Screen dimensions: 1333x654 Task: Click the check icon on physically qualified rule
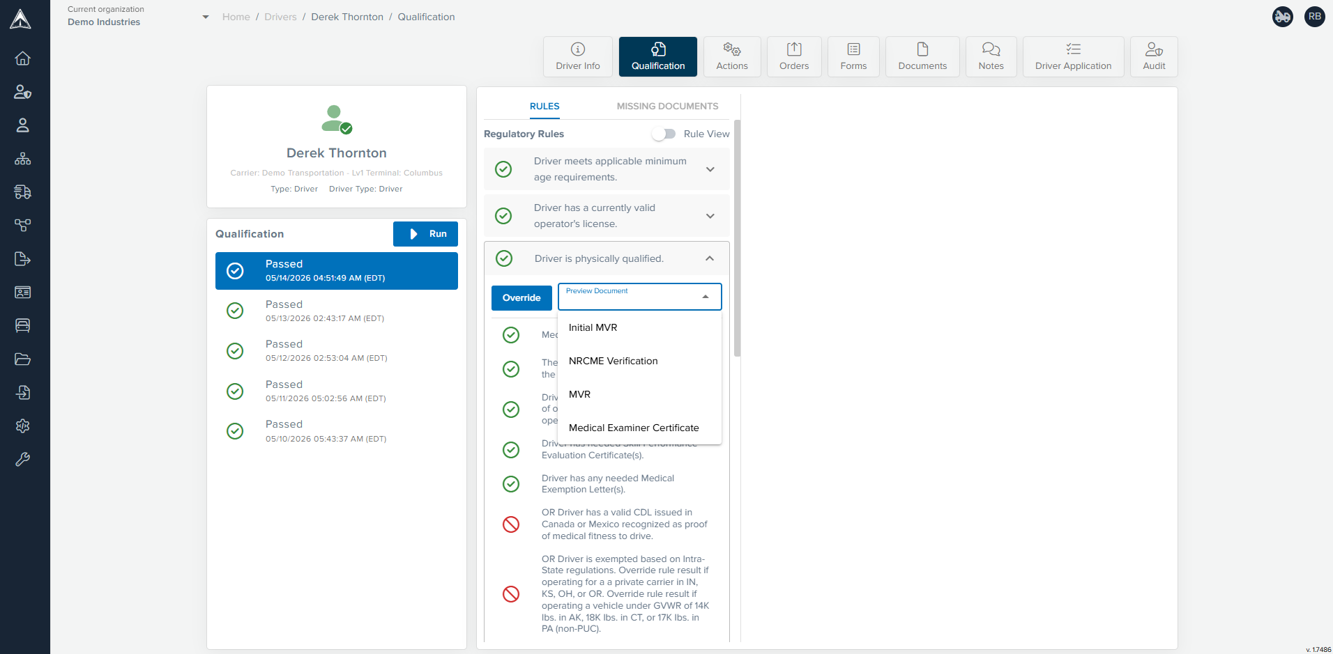click(504, 258)
